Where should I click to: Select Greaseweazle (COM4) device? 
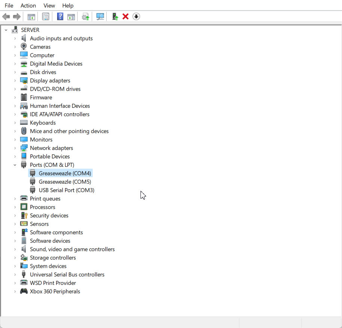tap(65, 173)
